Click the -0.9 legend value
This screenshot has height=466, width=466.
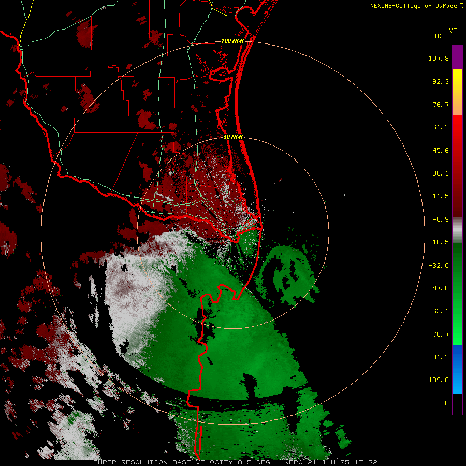441,220
